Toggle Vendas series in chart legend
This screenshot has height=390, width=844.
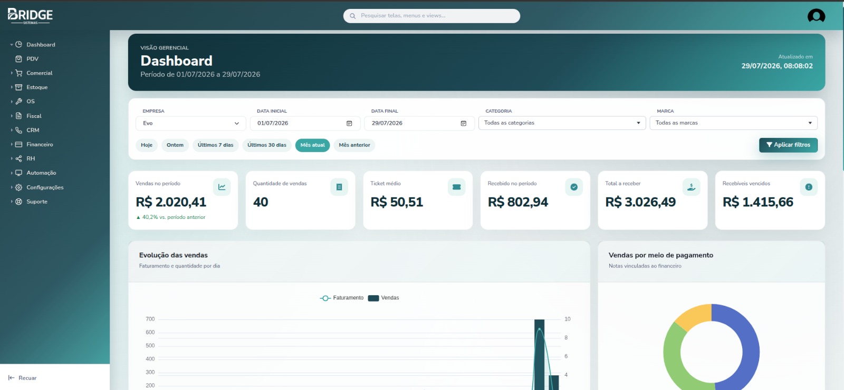(x=383, y=298)
